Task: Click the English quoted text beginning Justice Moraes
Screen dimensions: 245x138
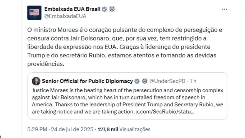Action: pos(128,101)
